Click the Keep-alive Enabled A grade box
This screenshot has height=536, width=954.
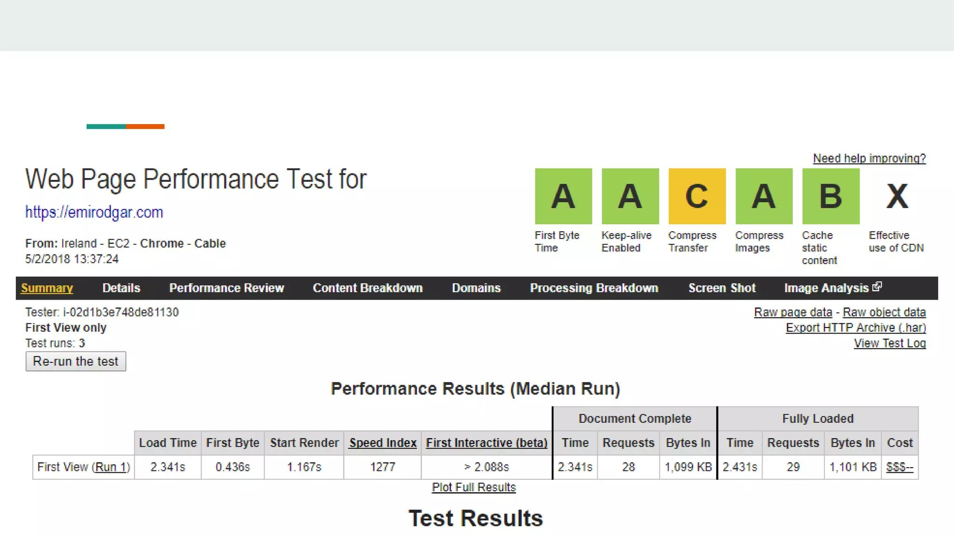tap(630, 196)
